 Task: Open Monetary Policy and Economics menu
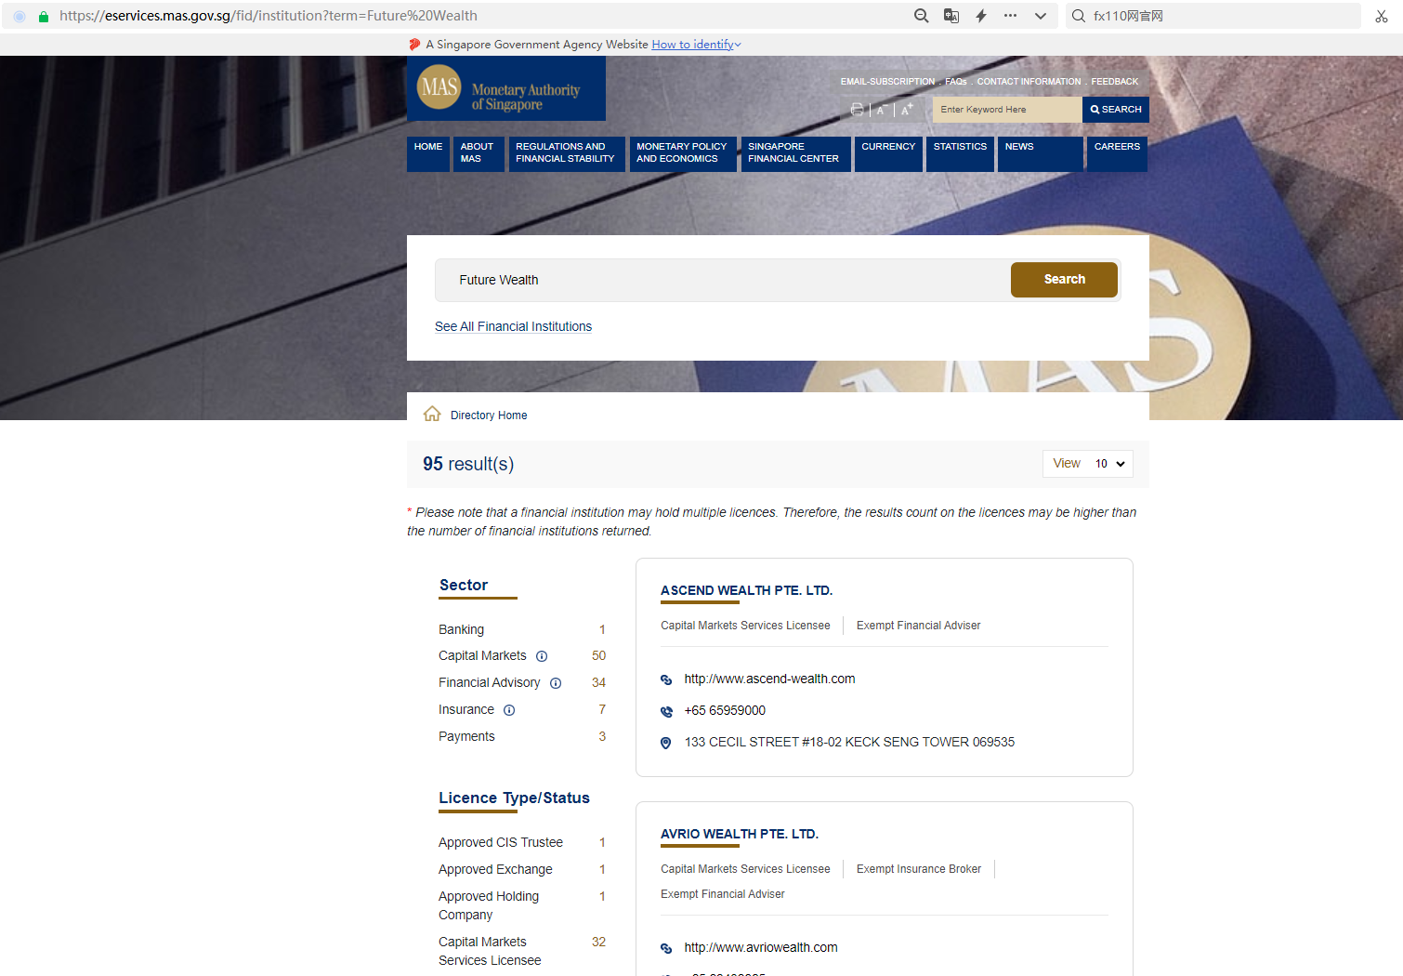(x=683, y=154)
